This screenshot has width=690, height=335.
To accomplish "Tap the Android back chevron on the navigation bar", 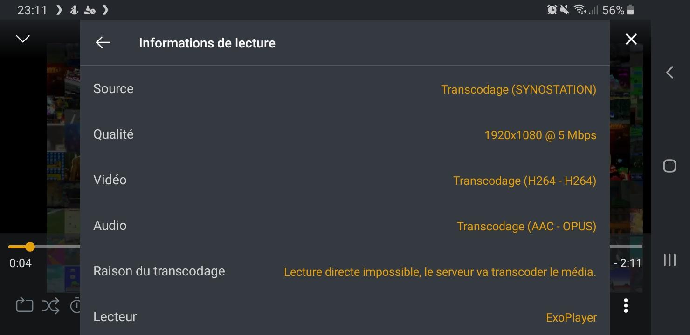I will (x=669, y=73).
